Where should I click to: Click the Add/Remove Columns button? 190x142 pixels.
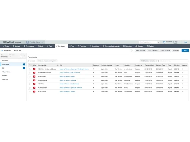tap(148, 61)
